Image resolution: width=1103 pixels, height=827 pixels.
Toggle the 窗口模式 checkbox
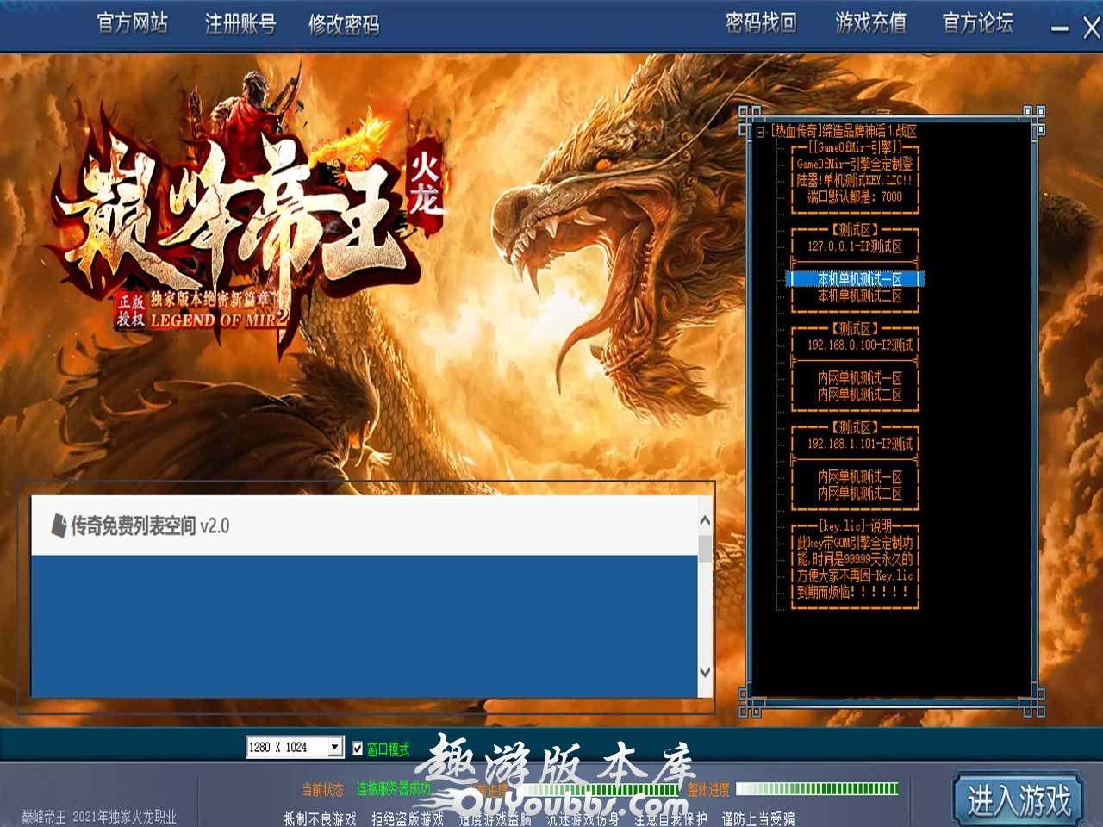point(358,748)
